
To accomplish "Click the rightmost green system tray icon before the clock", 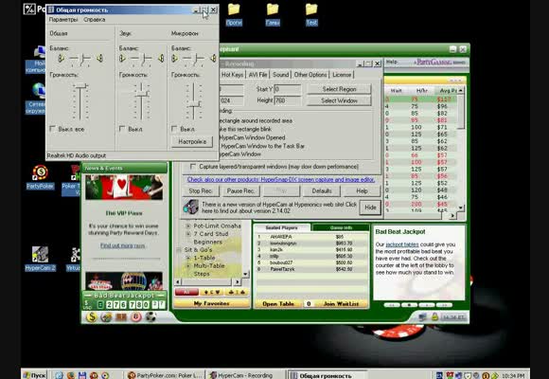I will (494, 375).
